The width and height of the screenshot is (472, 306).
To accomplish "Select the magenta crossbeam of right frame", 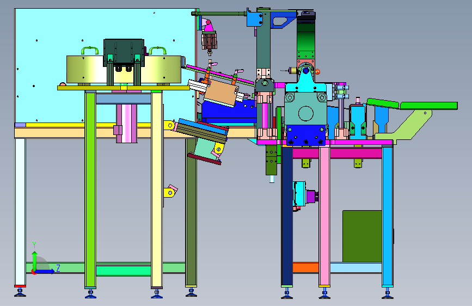I will 355,153.
